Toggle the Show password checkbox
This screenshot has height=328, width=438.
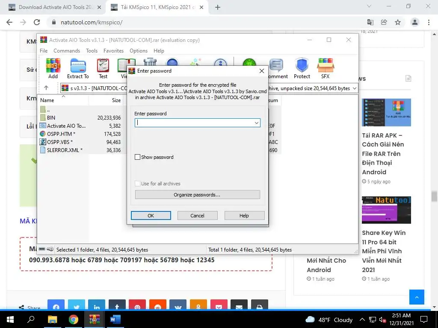click(137, 157)
